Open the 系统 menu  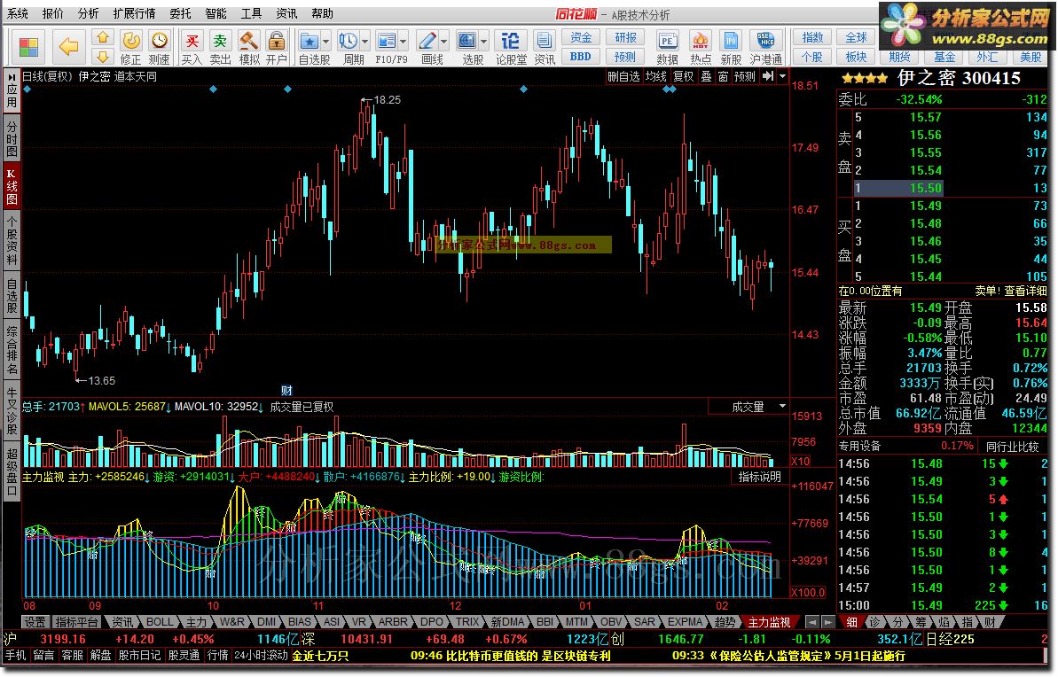pos(18,13)
